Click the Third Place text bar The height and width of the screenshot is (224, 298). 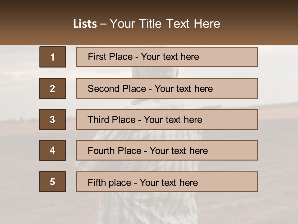(x=167, y=119)
